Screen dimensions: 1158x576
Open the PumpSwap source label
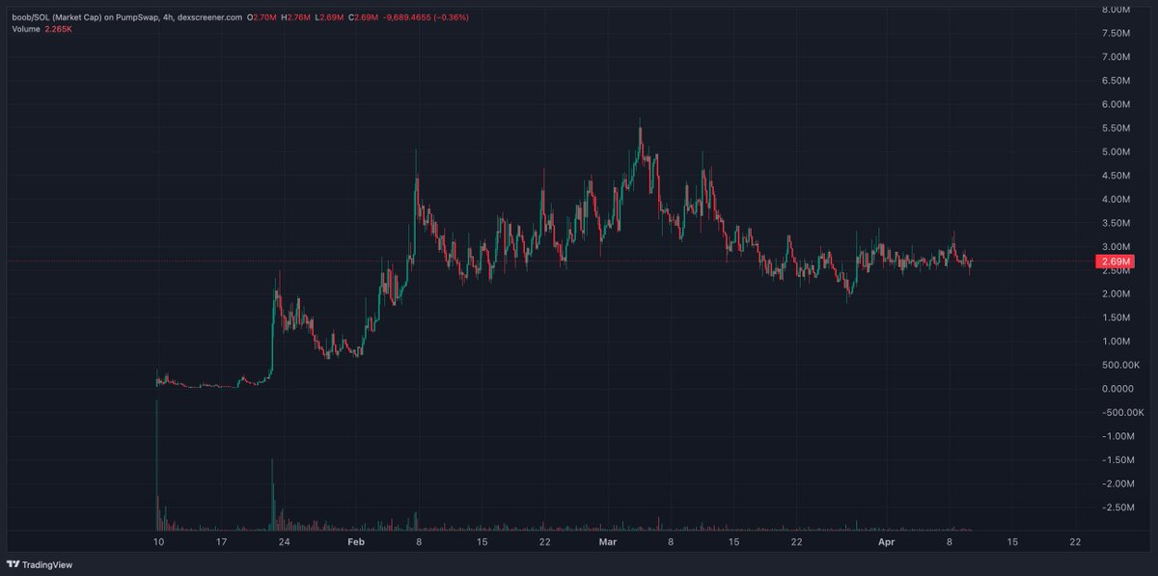pos(138,16)
